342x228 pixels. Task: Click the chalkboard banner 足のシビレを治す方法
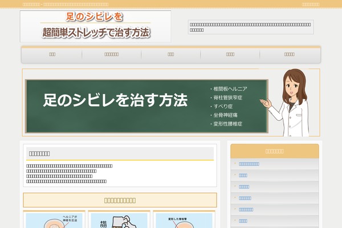pyautogui.click(x=146, y=106)
